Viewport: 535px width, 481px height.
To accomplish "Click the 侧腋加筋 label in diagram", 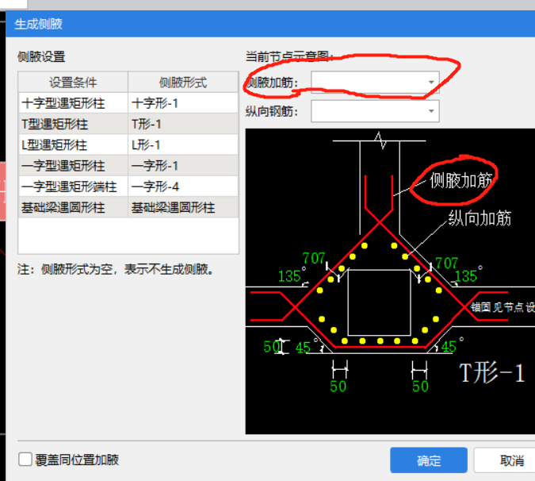I will point(460,180).
